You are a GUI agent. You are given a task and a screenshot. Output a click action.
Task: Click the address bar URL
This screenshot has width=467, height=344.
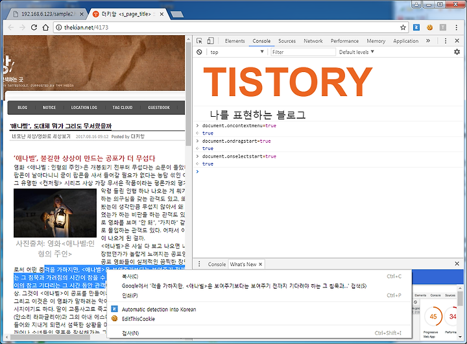coord(86,27)
